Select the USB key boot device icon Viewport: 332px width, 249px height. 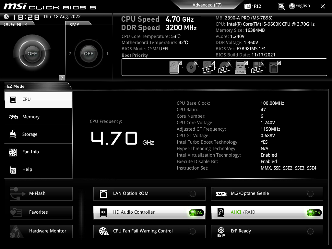pos(240,67)
